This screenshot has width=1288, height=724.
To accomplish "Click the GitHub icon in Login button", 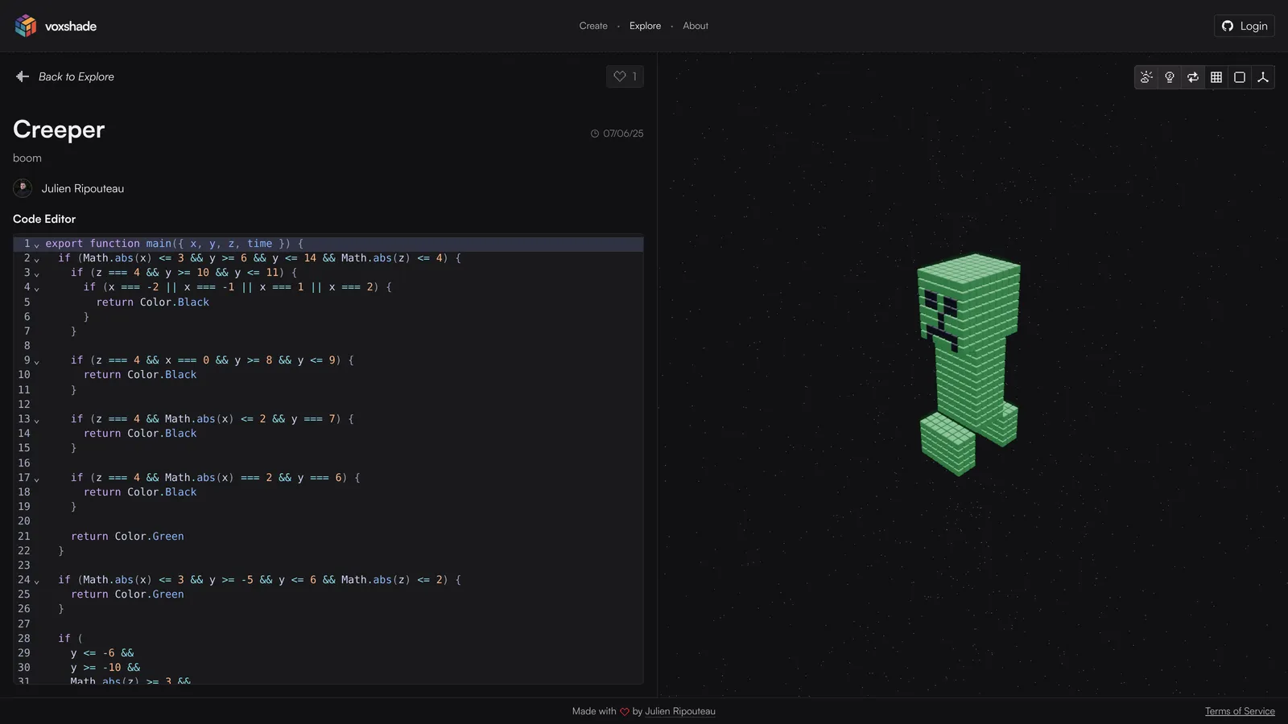I will click(x=1228, y=26).
